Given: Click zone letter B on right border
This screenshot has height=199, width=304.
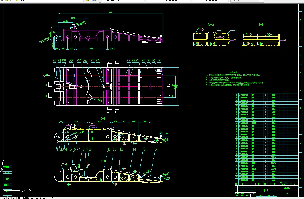Looking at the screenshot, I should (300, 20).
